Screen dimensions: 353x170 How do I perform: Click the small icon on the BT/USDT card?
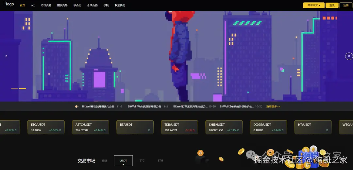point(149,130)
